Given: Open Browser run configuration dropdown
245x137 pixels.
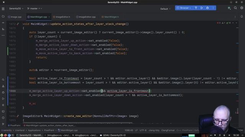Looking at the screenshot, I should (x=184, y=8).
